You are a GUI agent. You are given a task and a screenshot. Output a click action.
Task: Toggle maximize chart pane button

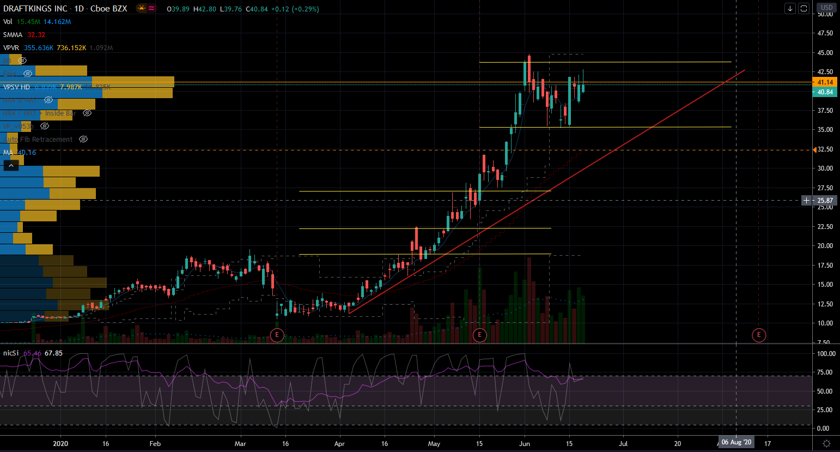pyautogui.click(x=804, y=8)
